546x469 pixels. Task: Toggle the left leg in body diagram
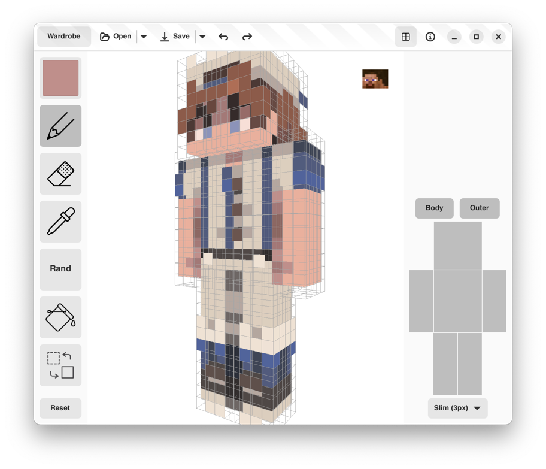tap(445, 364)
